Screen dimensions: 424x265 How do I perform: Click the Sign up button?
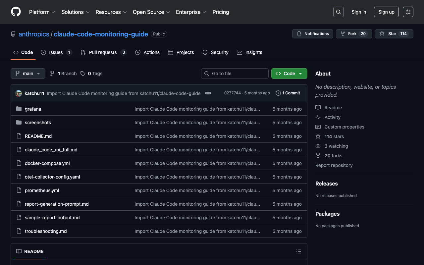click(386, 12)
